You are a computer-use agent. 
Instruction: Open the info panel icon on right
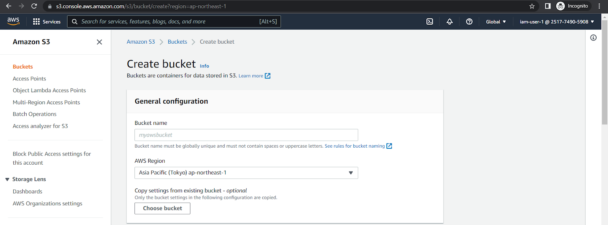click(x=594, y=38)
